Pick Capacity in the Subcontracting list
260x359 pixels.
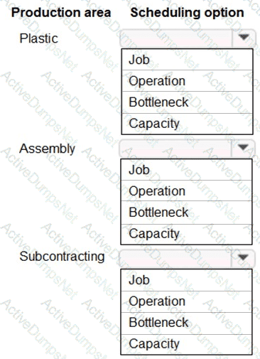(187, 344)
